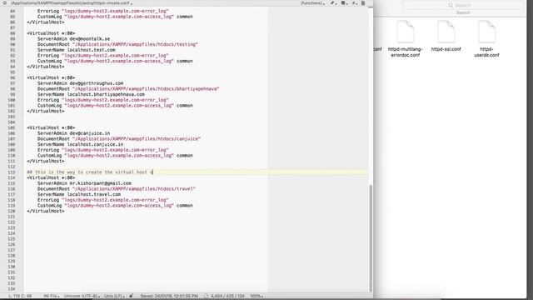Click the </VirtualHost> closing tag on line 111
Viewport: 533px width, 300px height.
pyautogui.click(x=46, y=161)
